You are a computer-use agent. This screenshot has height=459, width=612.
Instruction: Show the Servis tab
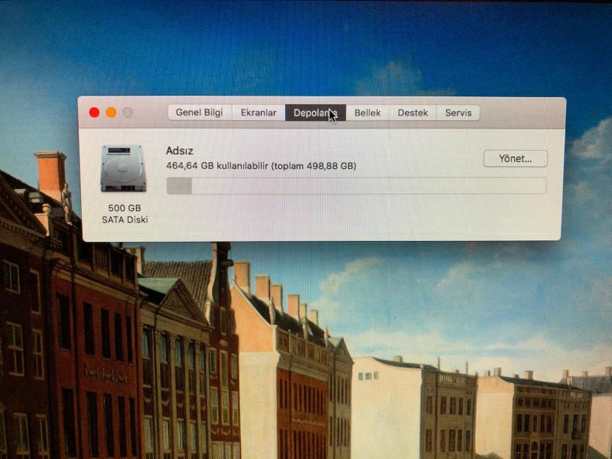pos(457,112)
